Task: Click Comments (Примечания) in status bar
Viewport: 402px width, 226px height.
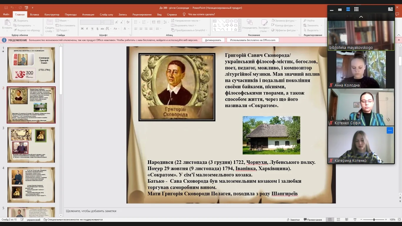Action: pos(313,220)
